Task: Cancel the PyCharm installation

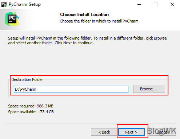Action: coord(163,132)
